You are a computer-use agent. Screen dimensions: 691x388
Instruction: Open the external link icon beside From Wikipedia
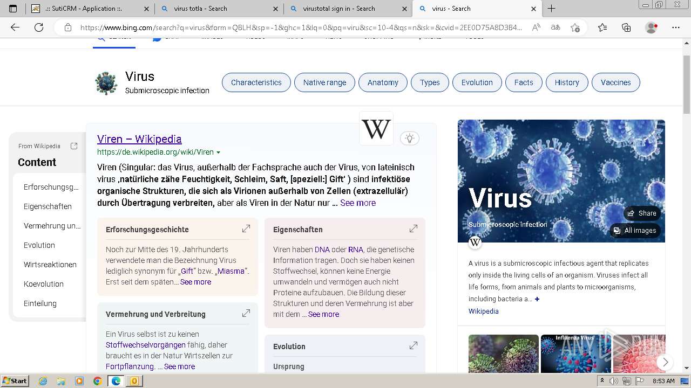click(74, 146)
